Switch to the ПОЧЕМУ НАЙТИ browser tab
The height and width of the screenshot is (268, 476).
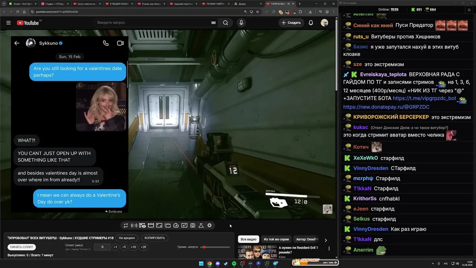[x=216, y=4]
